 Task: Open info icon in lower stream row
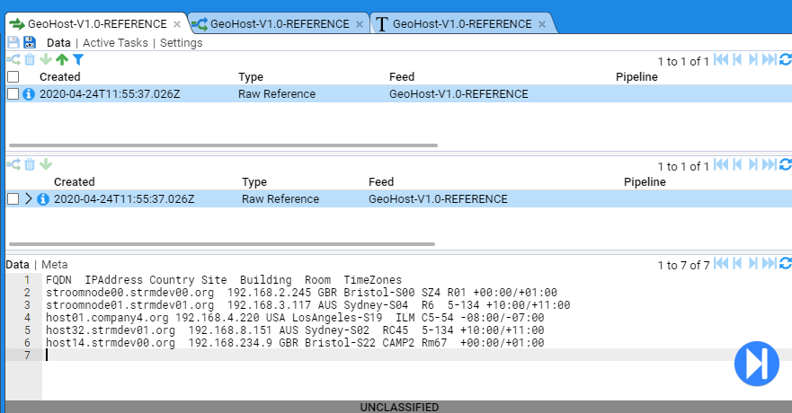[x=43, y=199]
